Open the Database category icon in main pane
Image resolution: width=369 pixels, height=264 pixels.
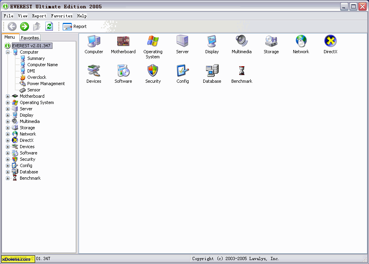[x=212, y=71]
